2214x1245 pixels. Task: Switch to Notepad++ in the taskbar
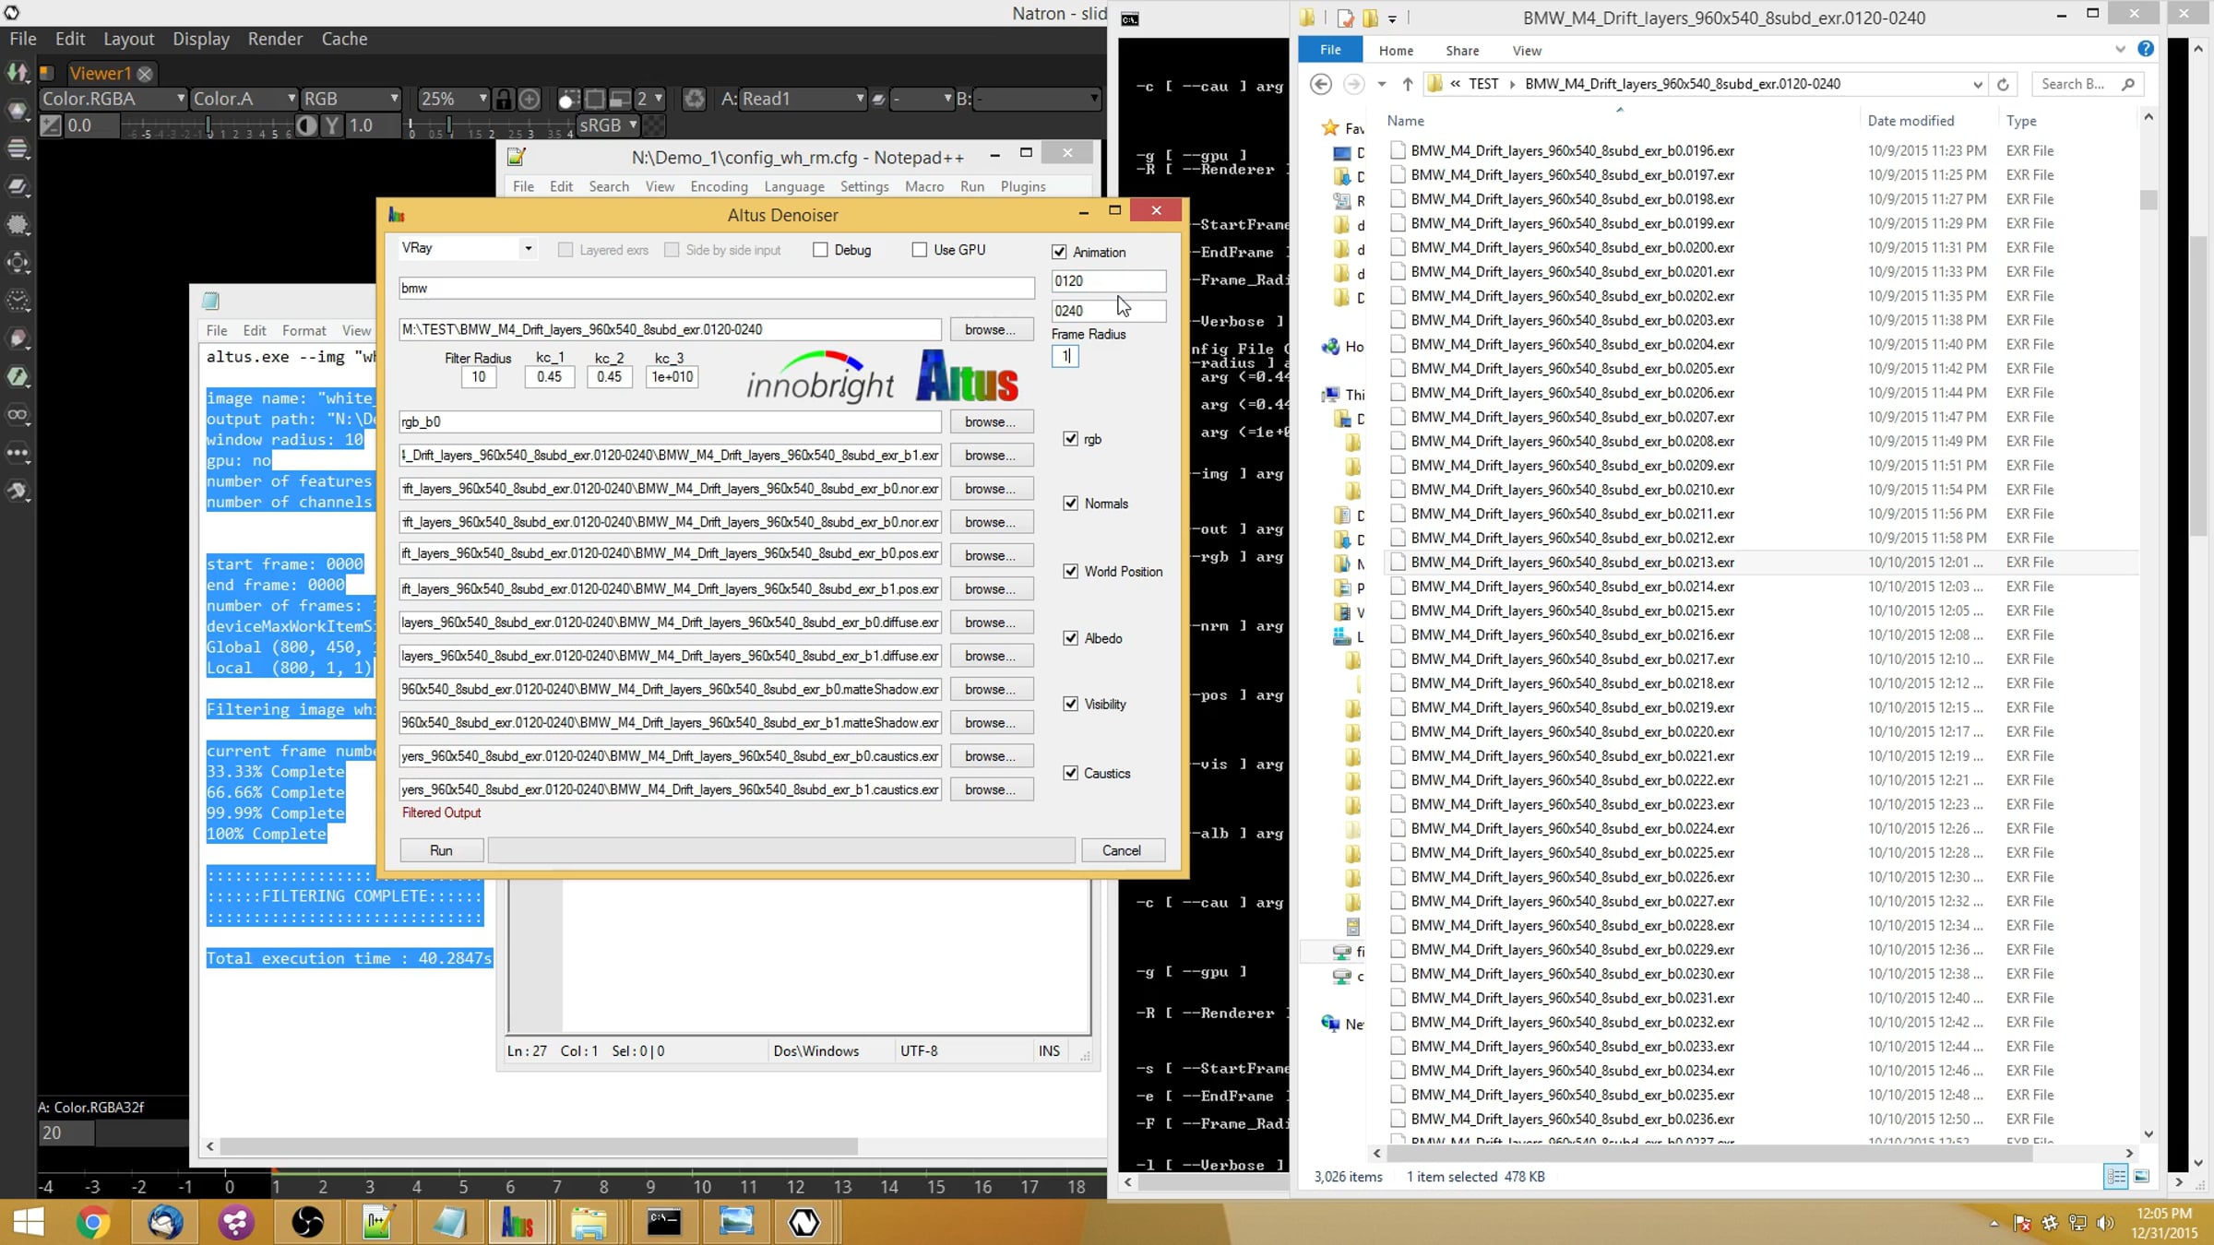(378, 1222)
